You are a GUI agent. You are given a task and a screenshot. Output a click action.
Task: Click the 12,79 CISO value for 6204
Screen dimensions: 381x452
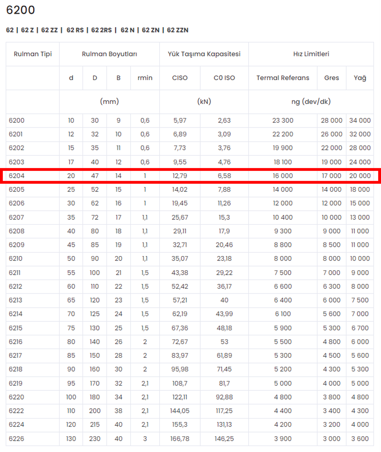(x=180, y=176)
